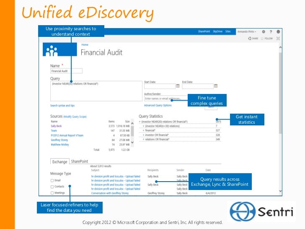The image size is (305, 229).
Task: Open SkyDrive in the top bar
Action: 217,31
